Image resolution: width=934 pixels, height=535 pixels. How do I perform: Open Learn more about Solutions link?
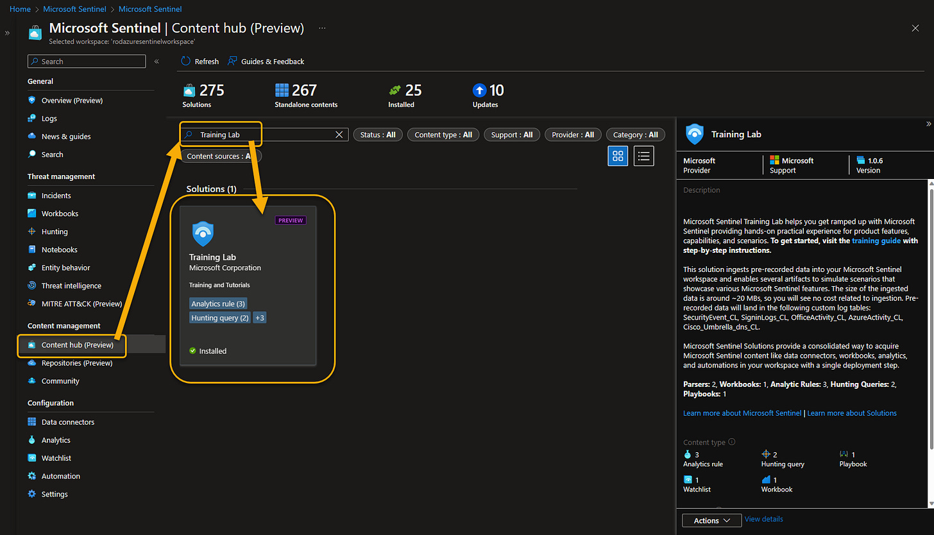point(852,413)
